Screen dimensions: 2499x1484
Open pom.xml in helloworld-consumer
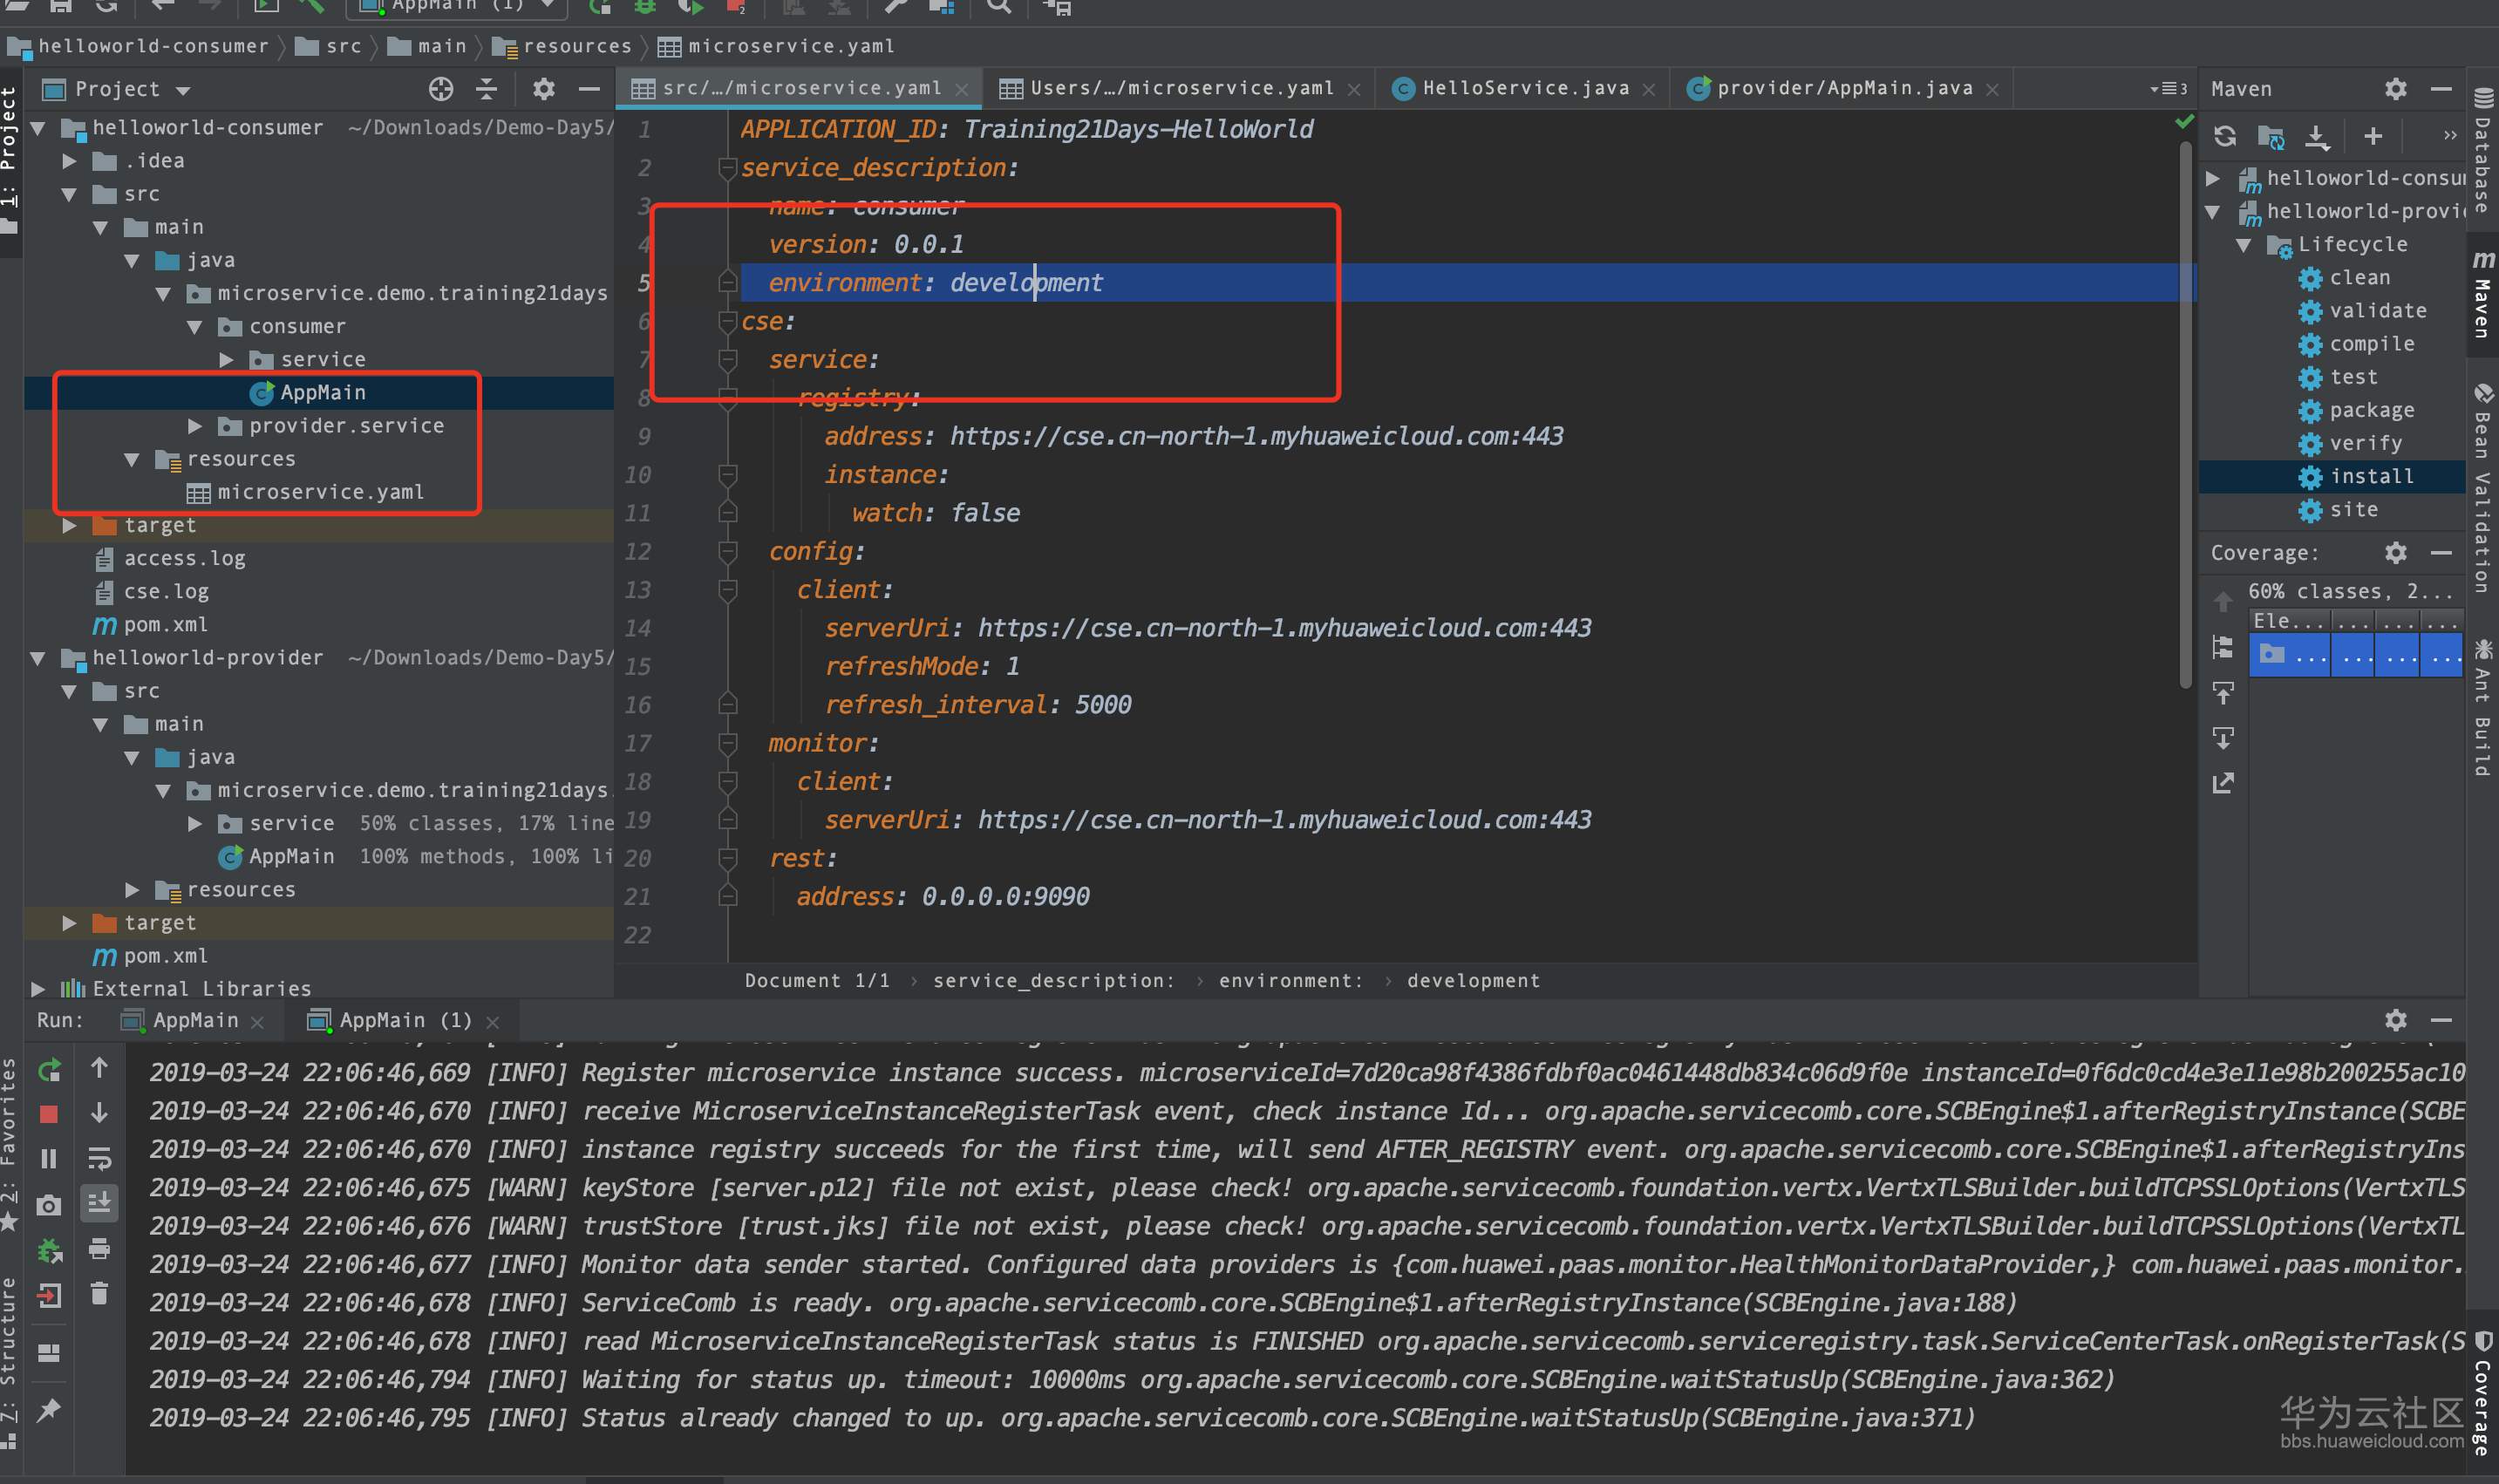pyautogui.click(x=165, y=624)
